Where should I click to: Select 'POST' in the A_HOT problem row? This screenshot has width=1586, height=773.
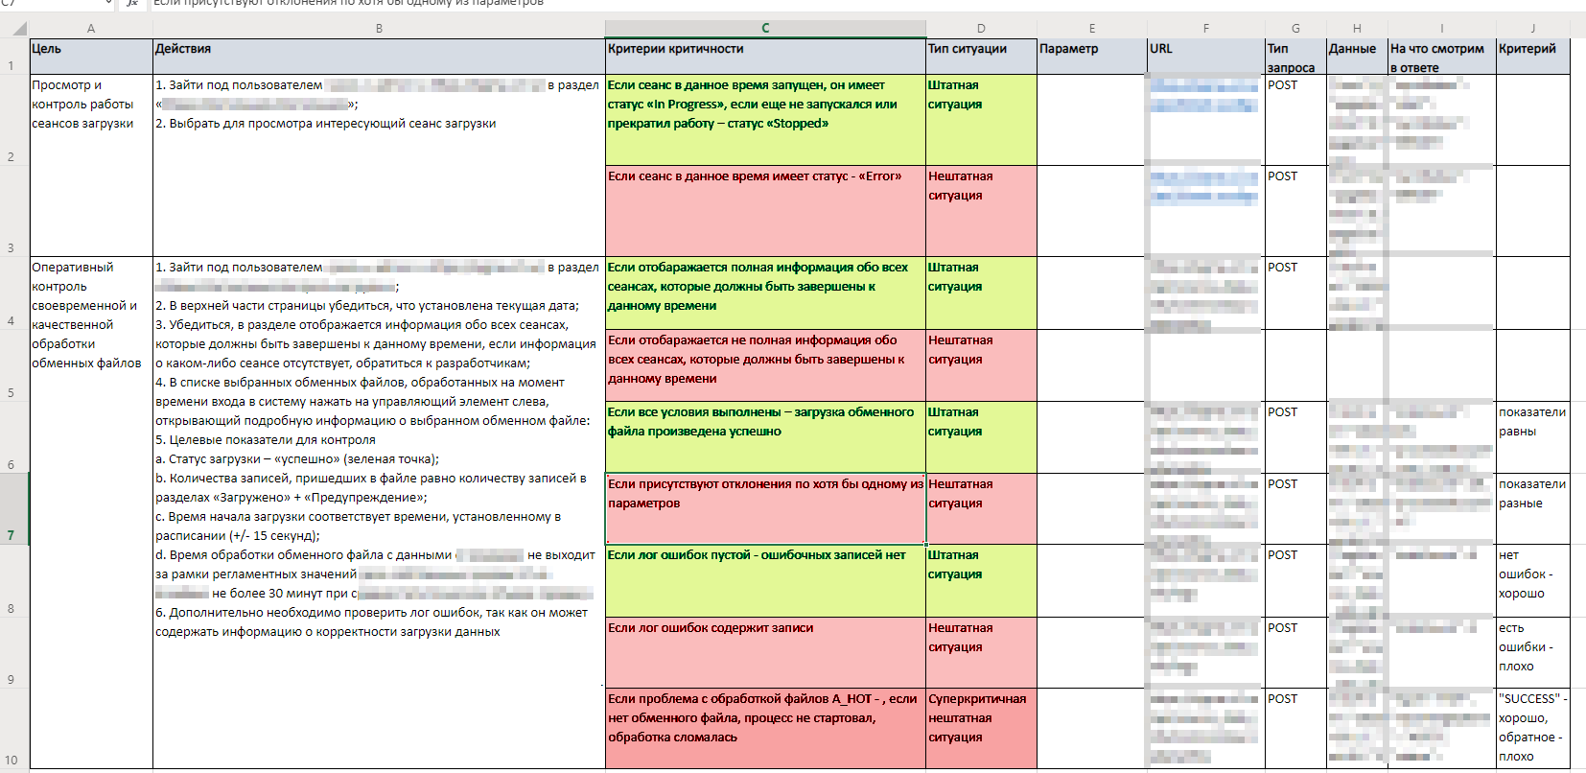coord(1295,729)
